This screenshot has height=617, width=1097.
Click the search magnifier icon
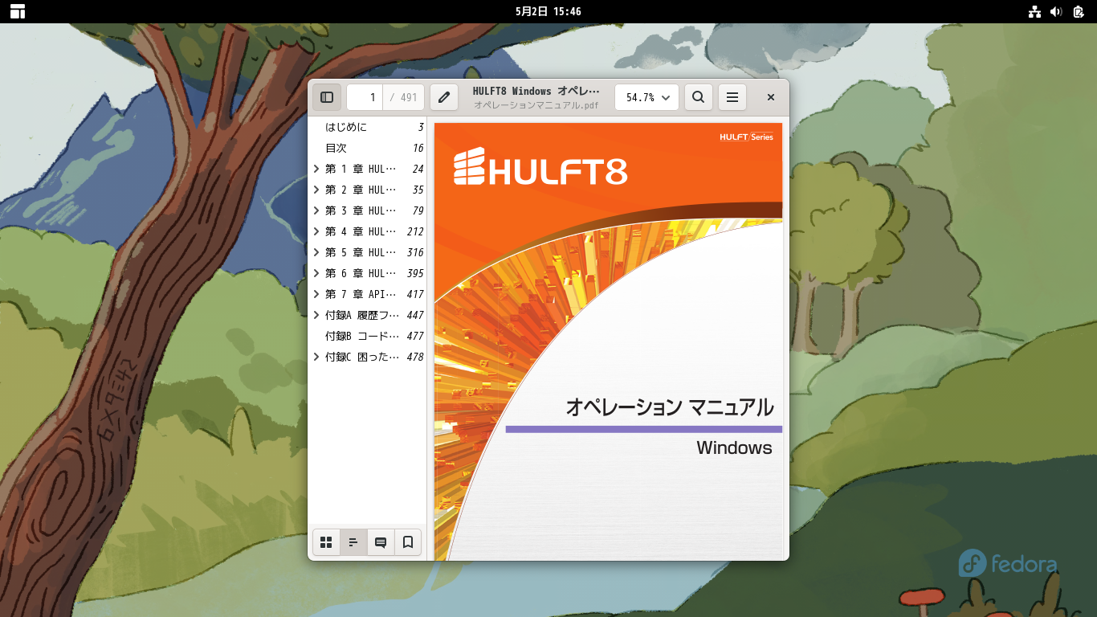(x=699, y=97)
